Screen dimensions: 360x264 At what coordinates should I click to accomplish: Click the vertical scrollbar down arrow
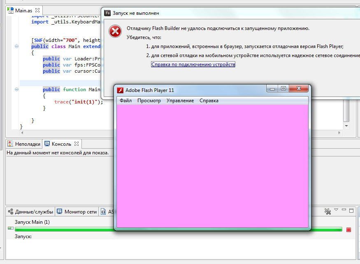pyautogui.click(x=346, y=126)
